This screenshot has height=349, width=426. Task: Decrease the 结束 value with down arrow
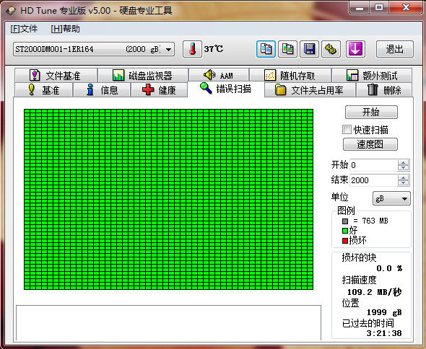pos(403,183)
